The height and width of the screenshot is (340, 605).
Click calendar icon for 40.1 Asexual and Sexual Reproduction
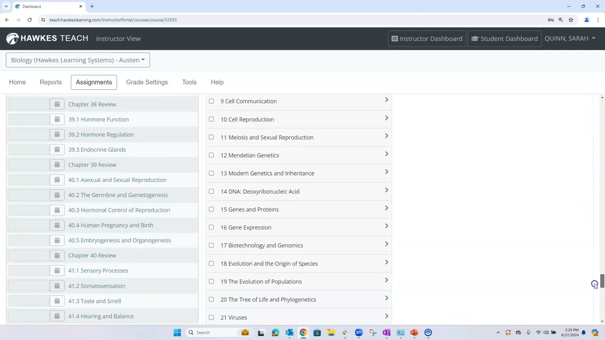57,180
